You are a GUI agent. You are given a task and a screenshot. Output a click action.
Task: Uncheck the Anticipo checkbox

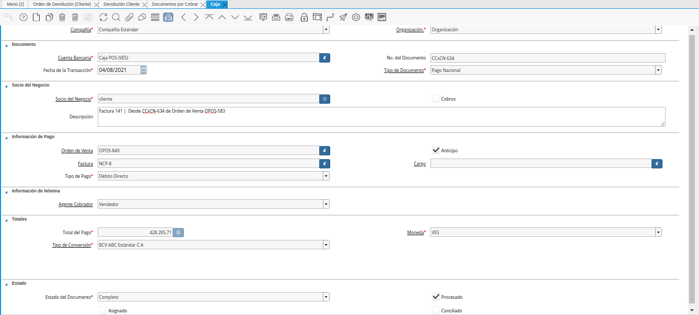pos(436,150)
